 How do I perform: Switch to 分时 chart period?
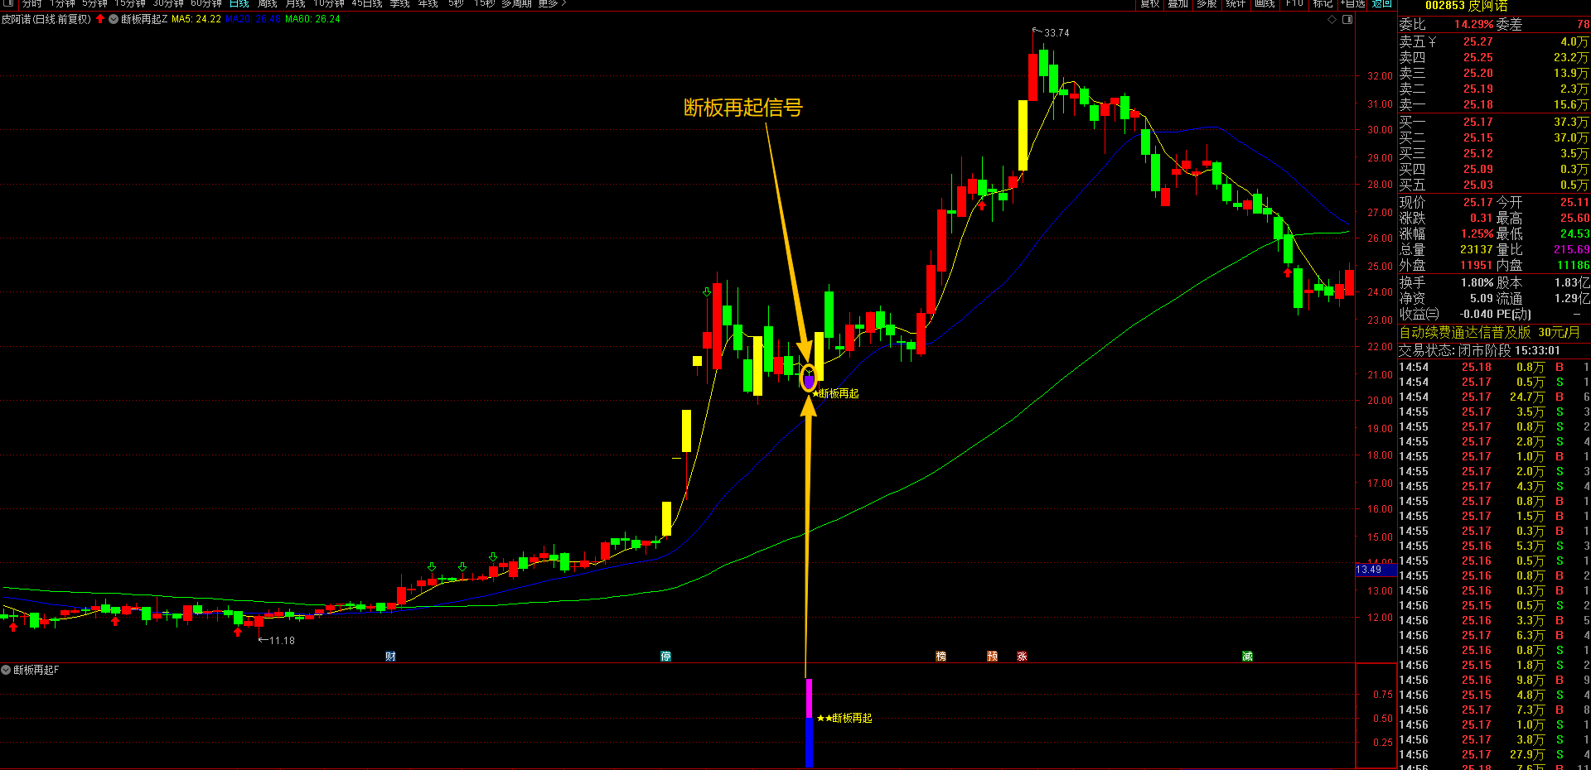click(x=31, y=3)
